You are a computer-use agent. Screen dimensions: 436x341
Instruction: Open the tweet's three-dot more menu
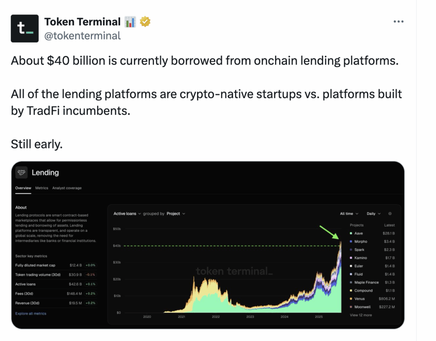(399, 21)
